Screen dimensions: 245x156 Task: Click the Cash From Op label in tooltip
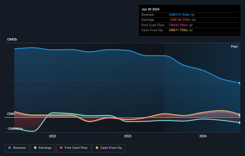click(152, 30)
